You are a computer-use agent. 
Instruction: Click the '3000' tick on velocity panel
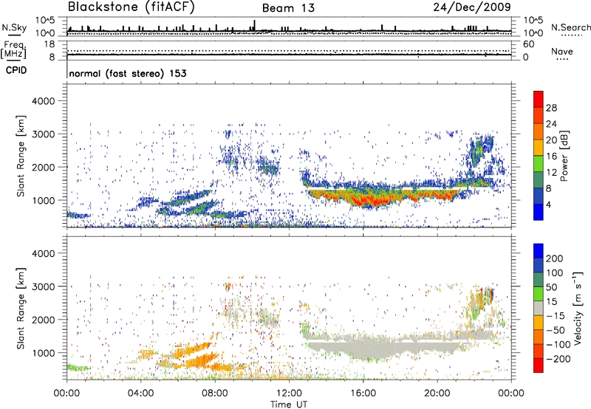coord(43,286)
